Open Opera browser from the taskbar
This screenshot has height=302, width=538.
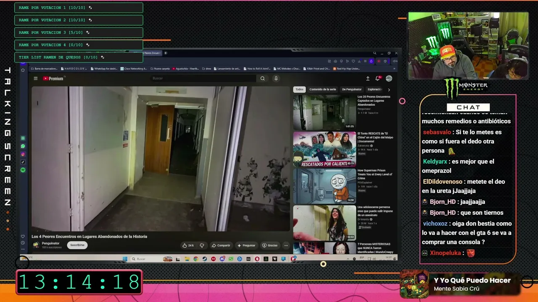(257, 259)
